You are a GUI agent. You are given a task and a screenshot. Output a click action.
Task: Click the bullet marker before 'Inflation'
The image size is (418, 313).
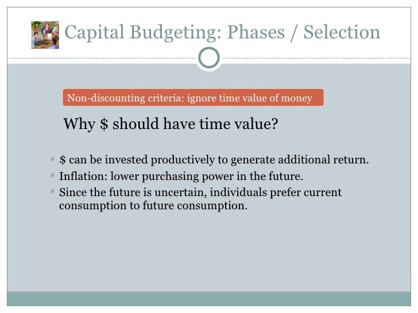(x=52, y=175)
